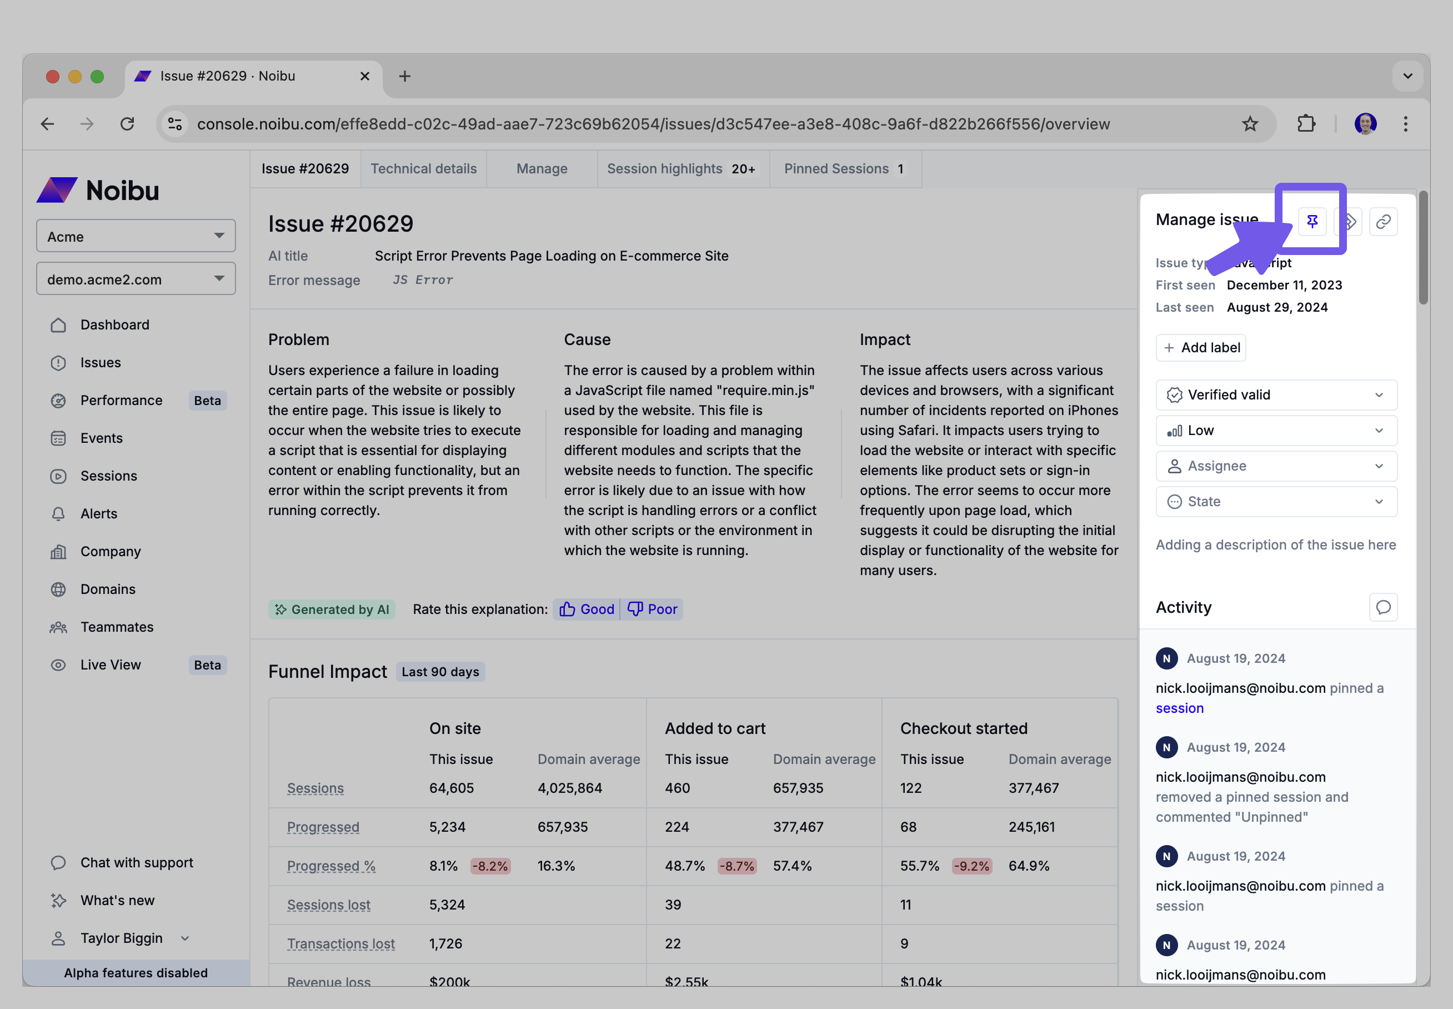
Task: Select the Issue #20629 tab
Action: 304,169
